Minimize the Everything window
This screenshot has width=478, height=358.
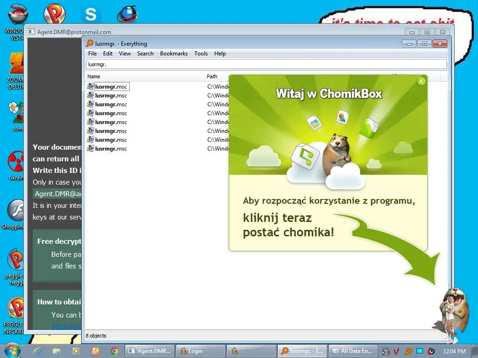tap(409, 43)
